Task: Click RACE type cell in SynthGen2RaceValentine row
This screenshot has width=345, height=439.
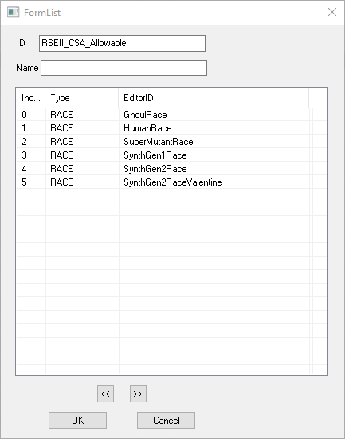Action: [82, 182]
